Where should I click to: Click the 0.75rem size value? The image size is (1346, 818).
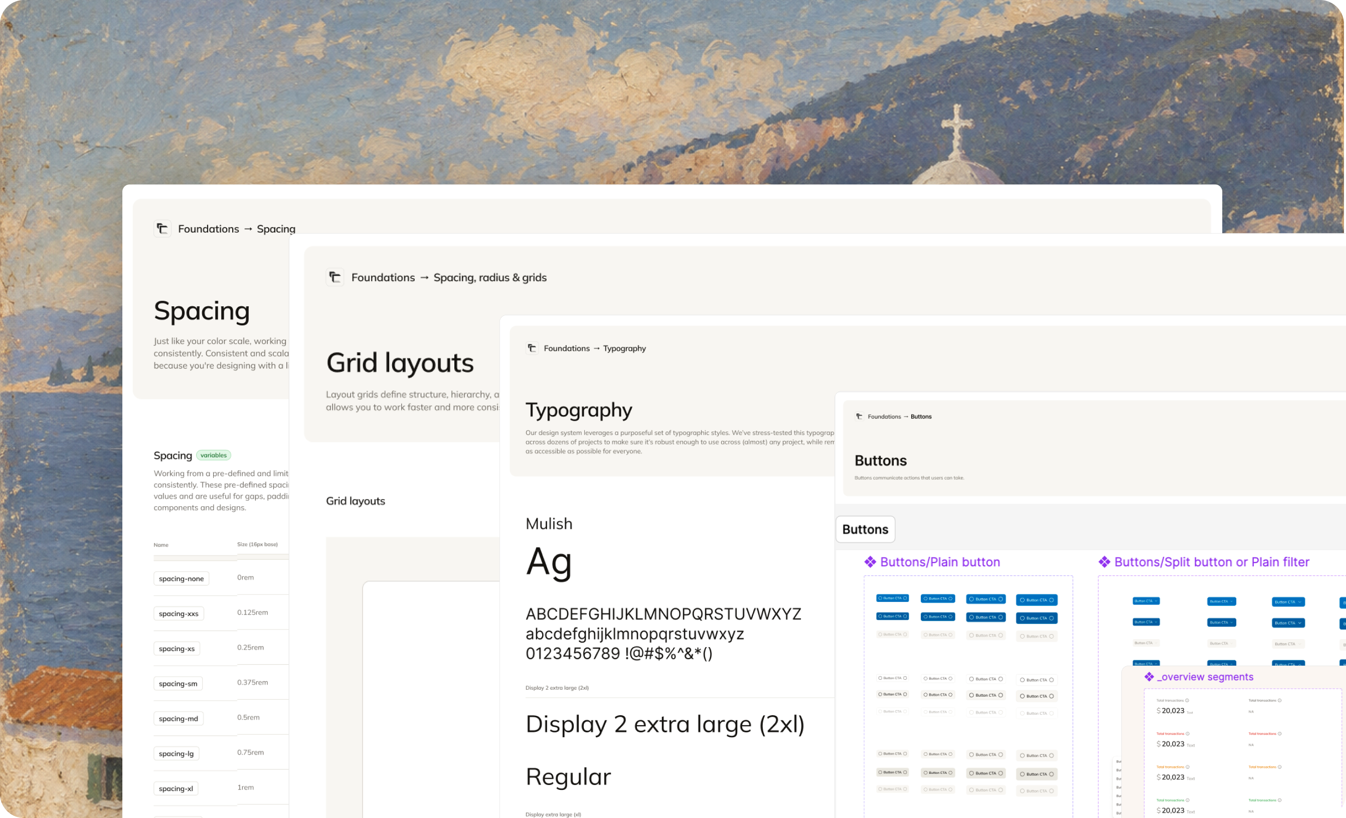[x=250, y=752]
